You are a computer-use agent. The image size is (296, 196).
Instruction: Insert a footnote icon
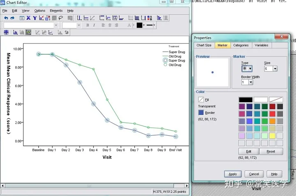(121, 18)
